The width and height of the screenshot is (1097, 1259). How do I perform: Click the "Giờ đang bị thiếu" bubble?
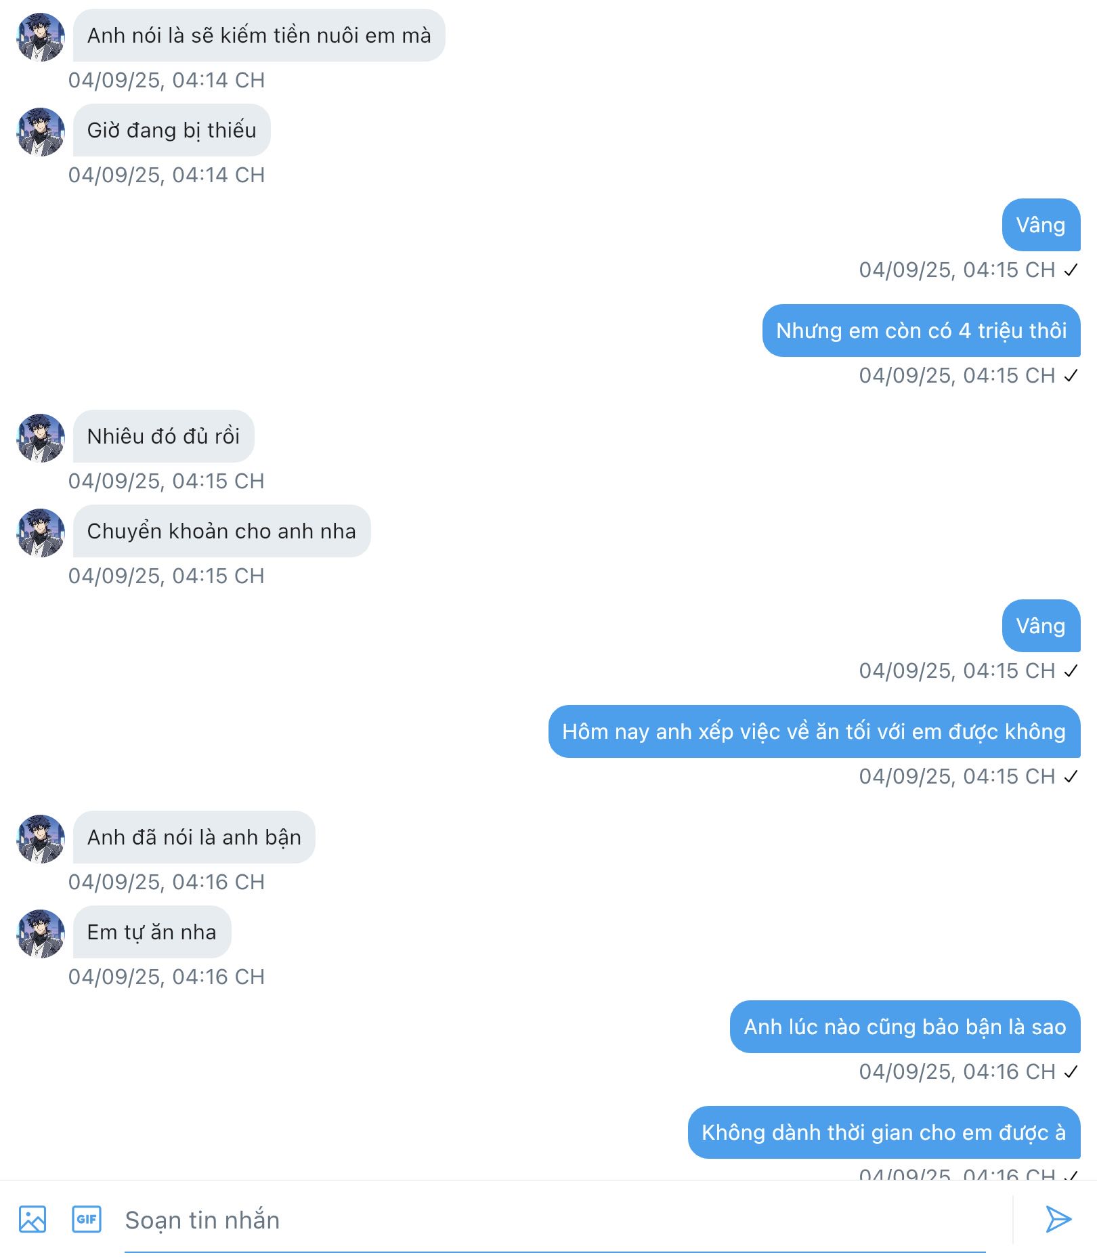[171, 130]
